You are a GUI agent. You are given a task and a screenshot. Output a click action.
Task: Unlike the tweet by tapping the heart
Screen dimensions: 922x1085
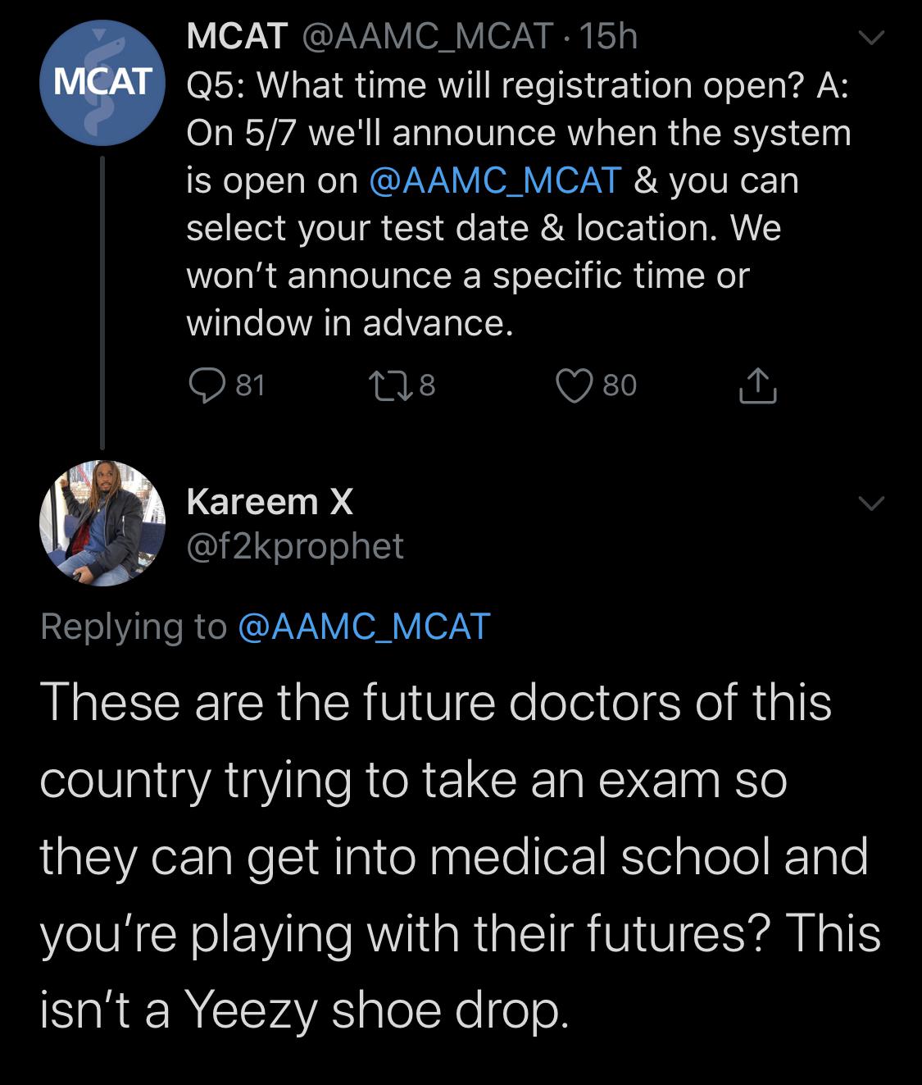pos(576,387)
